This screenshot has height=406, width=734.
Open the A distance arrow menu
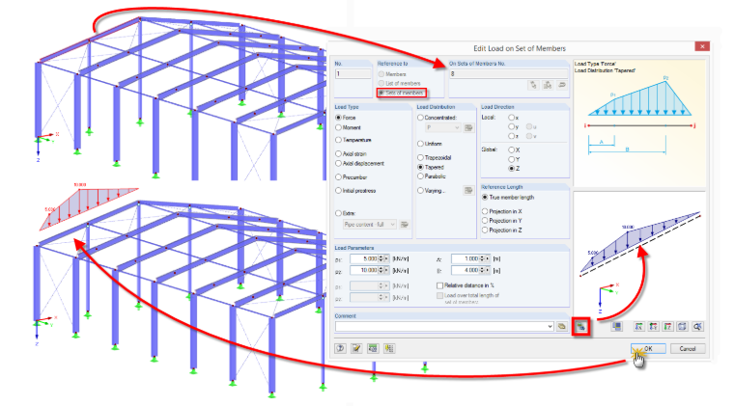(x=488, y=258)
